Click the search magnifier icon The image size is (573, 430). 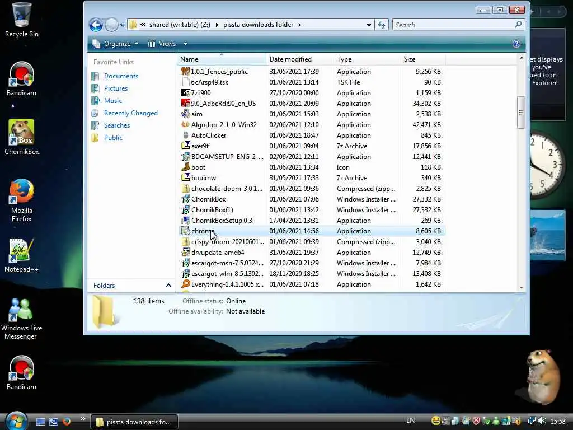click(518, 25)
